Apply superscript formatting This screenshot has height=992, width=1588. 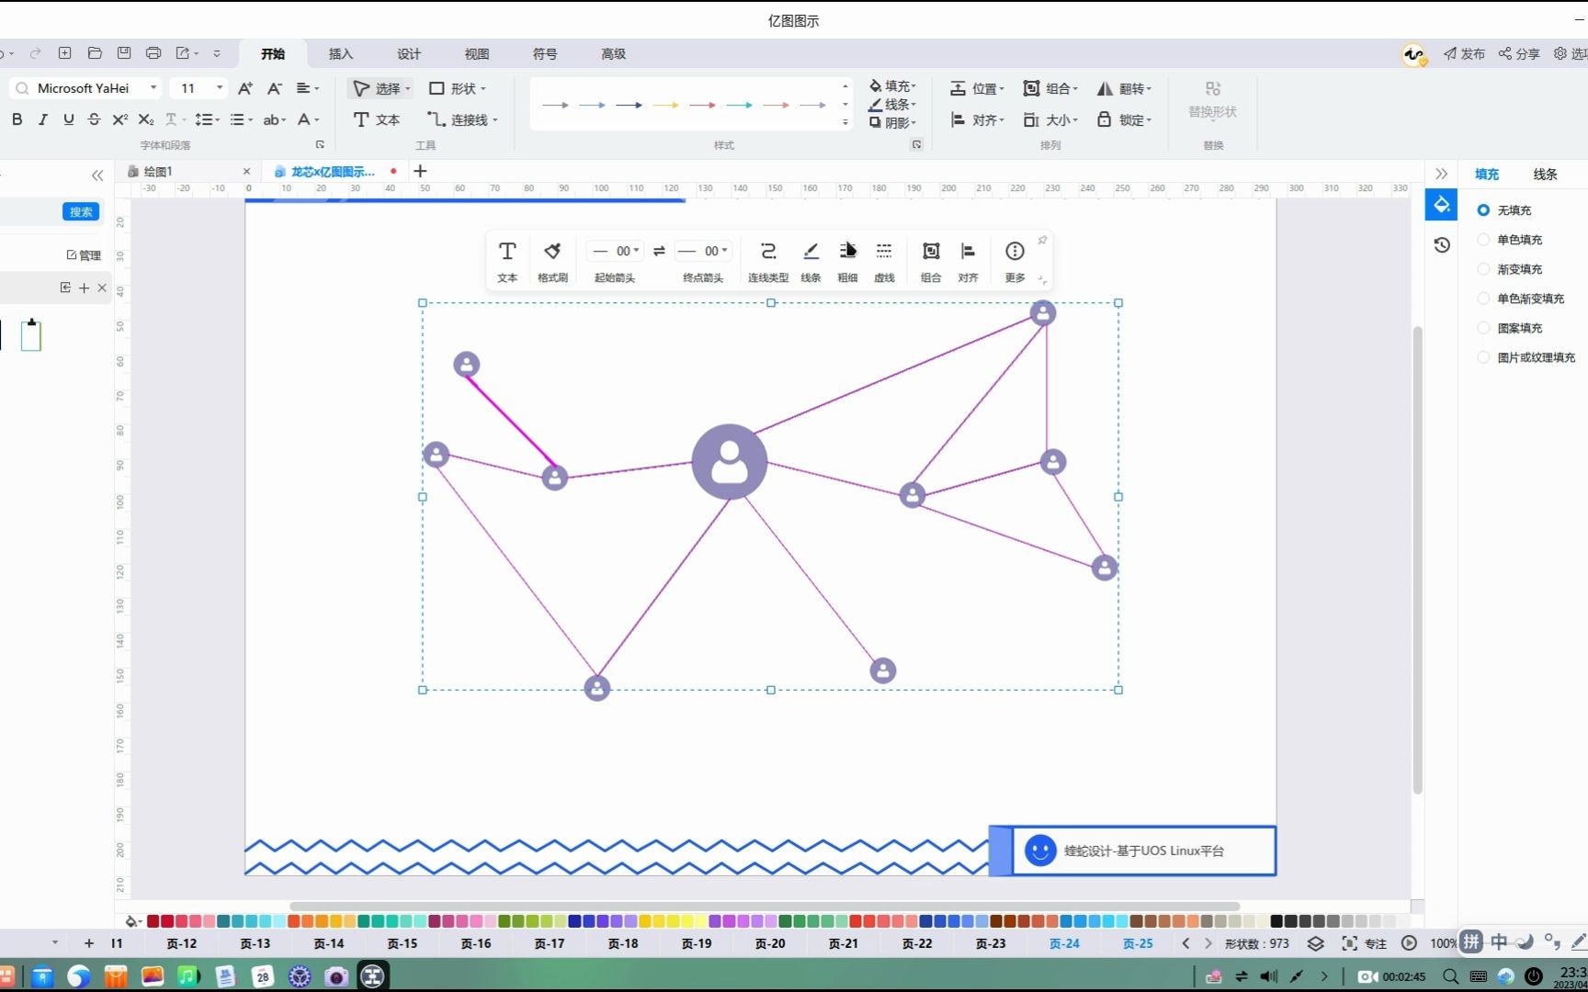pos(119,119)
